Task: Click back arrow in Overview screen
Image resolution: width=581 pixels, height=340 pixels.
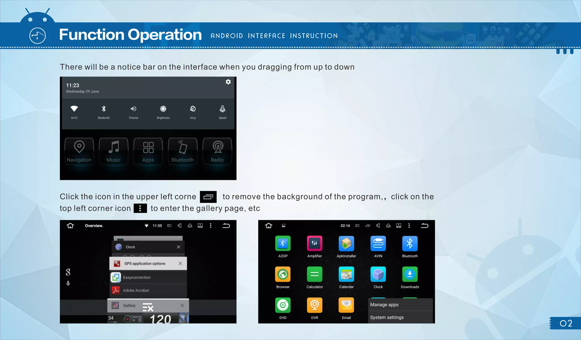Action: (x=226, y=226)
